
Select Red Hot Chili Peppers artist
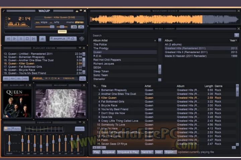coord(125,60)
